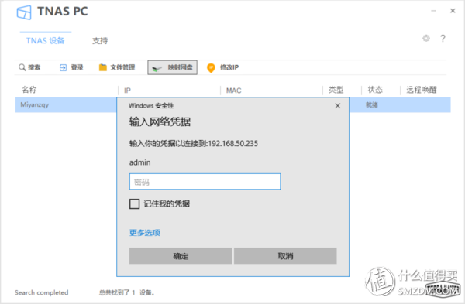Close the TNAS PC window
Image resolution: width=465 pixels, height=304 pixels.
(453, 11)
